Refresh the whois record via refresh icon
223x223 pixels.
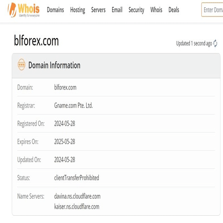click(x=215, y=43)
